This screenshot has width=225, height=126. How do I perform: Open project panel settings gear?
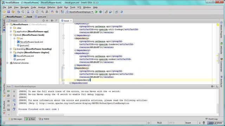pos(52,21)
